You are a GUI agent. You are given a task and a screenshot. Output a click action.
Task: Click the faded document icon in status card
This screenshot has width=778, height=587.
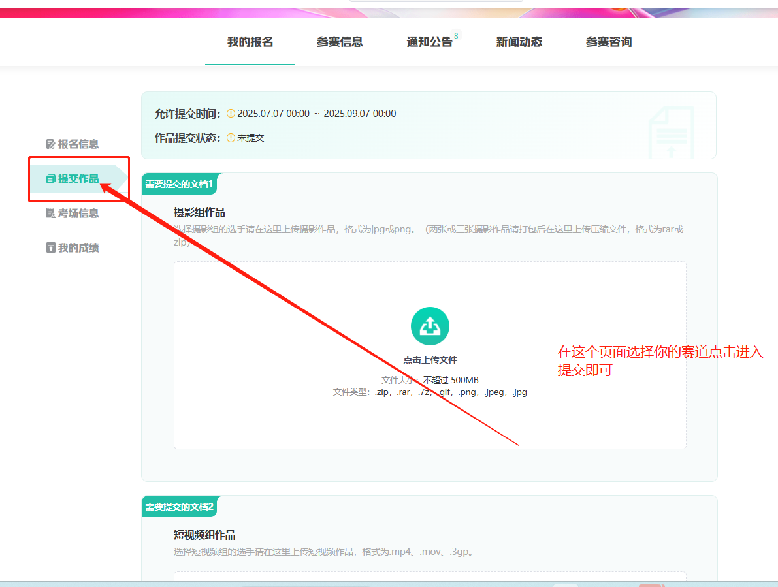tap(671, 133)
